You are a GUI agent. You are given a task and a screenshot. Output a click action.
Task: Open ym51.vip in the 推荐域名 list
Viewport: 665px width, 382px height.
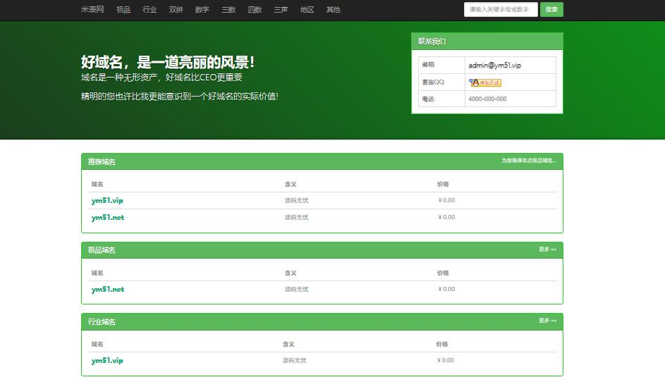tap(107, 201)
